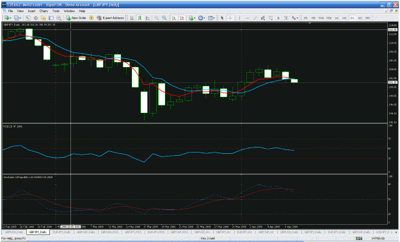Screen dimensions: 400x242
Task: Open the Window menu
Action: 69,11
